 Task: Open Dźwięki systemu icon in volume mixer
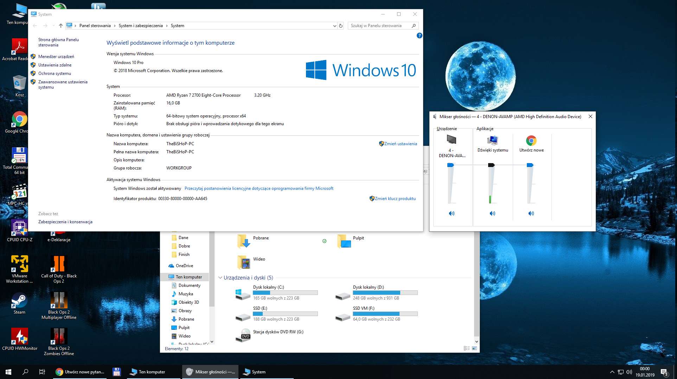click(x=493, y=140)
